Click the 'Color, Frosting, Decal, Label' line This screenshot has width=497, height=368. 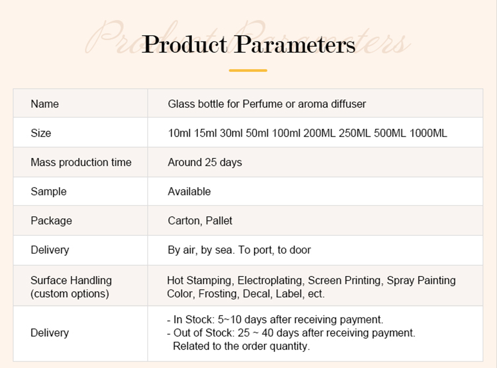[x=246, y=293]
